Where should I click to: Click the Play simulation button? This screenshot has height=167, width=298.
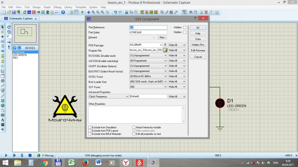tap(6, 155)
